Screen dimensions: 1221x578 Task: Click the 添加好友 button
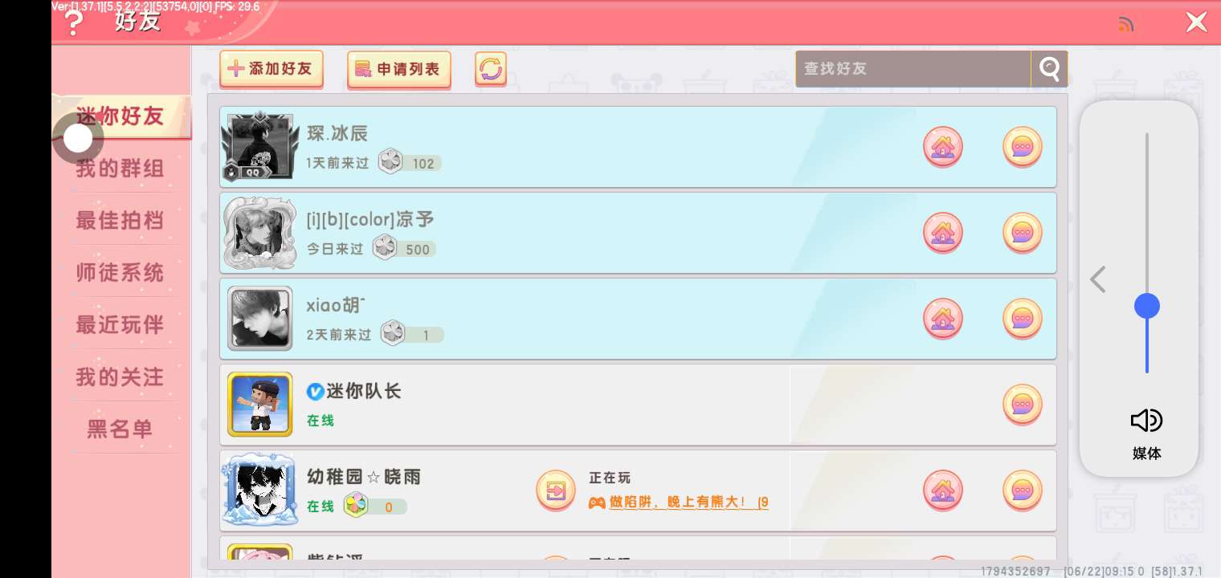click(272, 69)
